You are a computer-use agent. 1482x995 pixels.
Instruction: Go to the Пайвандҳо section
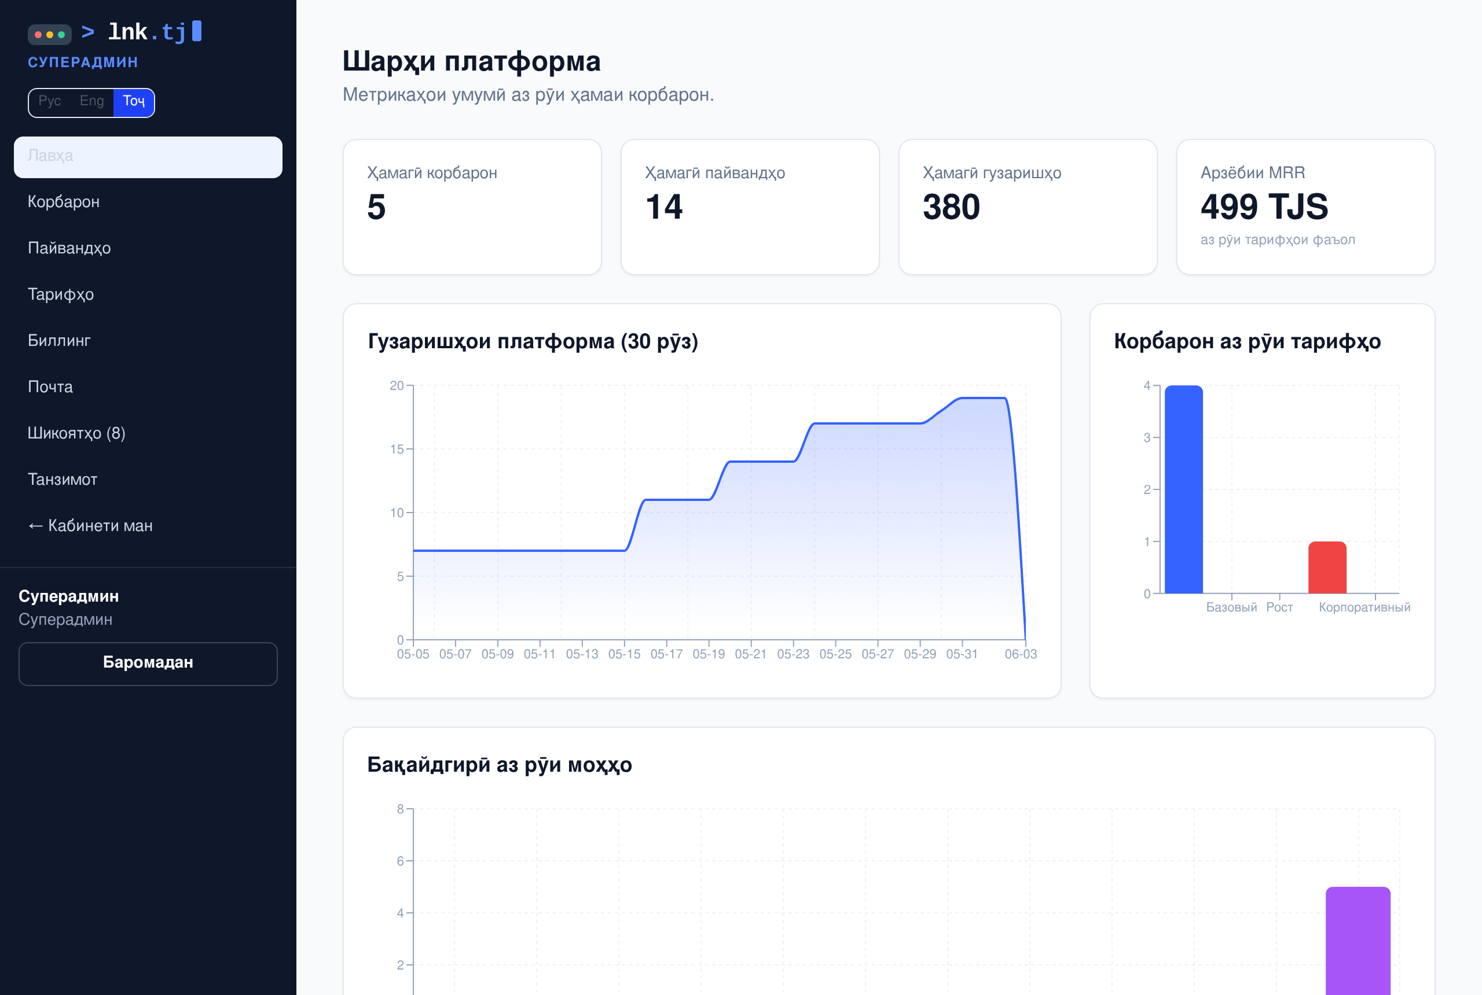tap(148, 248)
